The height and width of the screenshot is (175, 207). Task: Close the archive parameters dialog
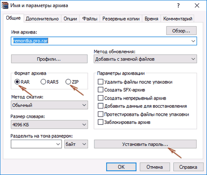click(197, 6)
